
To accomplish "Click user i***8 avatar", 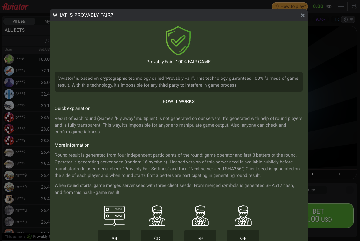I will pos(9,59).
